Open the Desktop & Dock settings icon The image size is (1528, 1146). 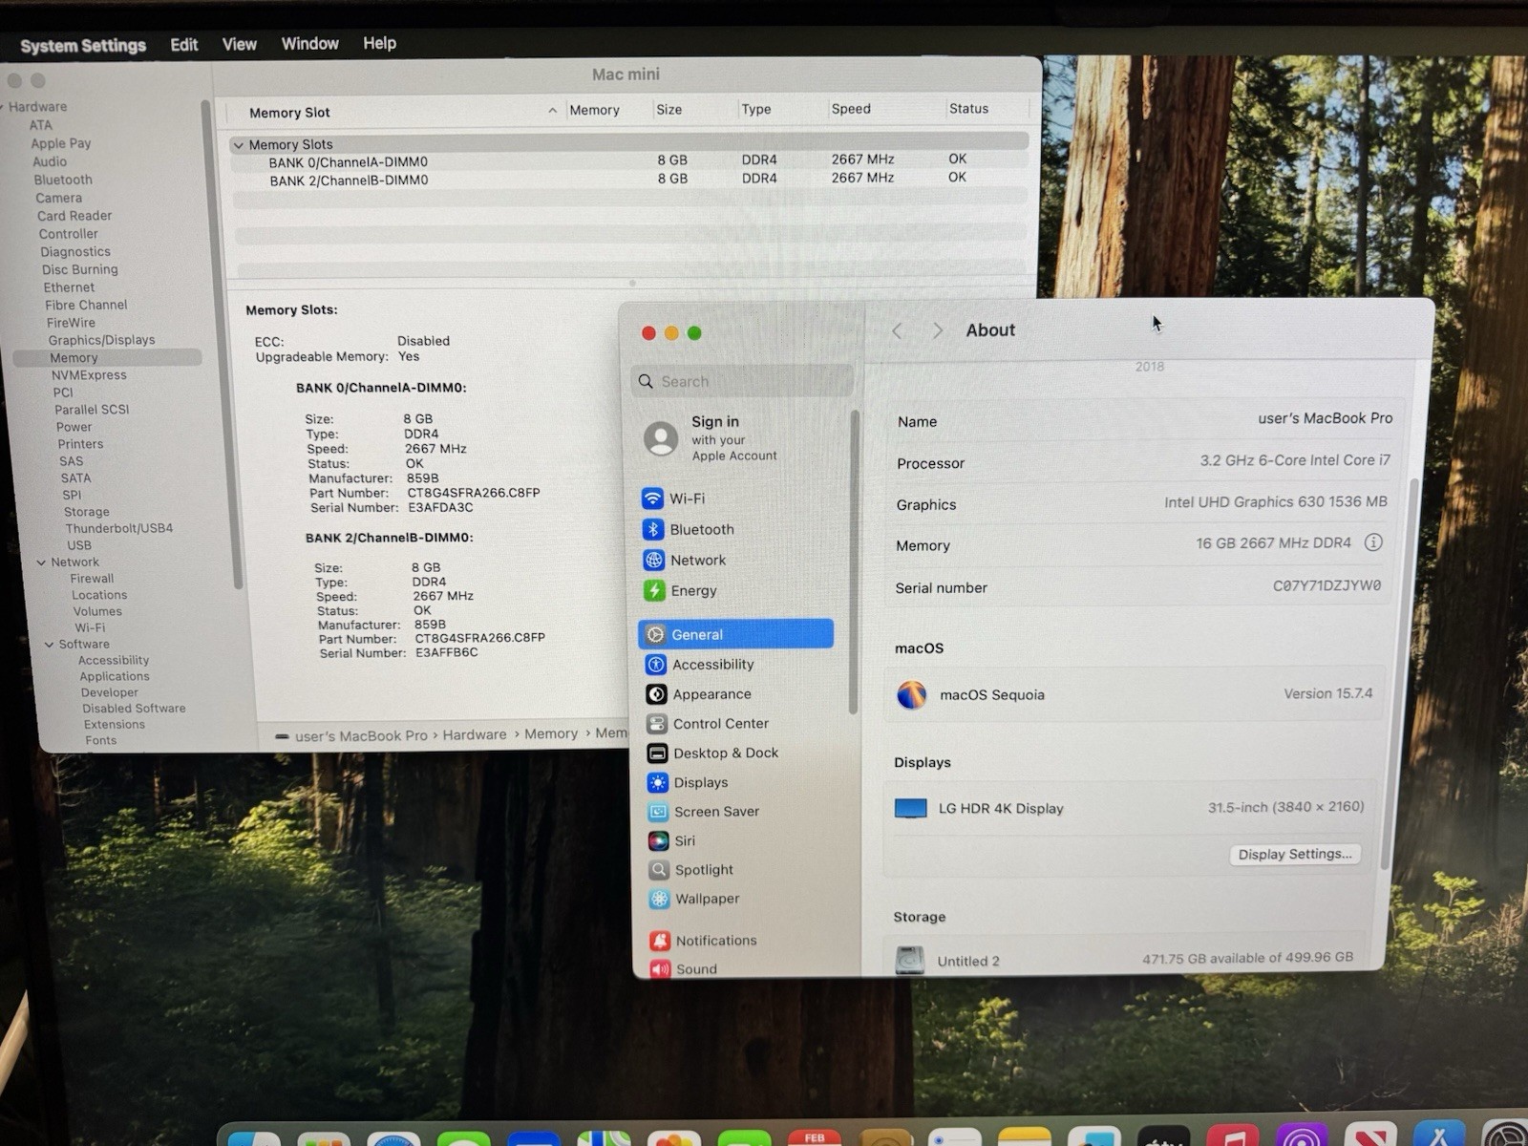tap(657, 753)
